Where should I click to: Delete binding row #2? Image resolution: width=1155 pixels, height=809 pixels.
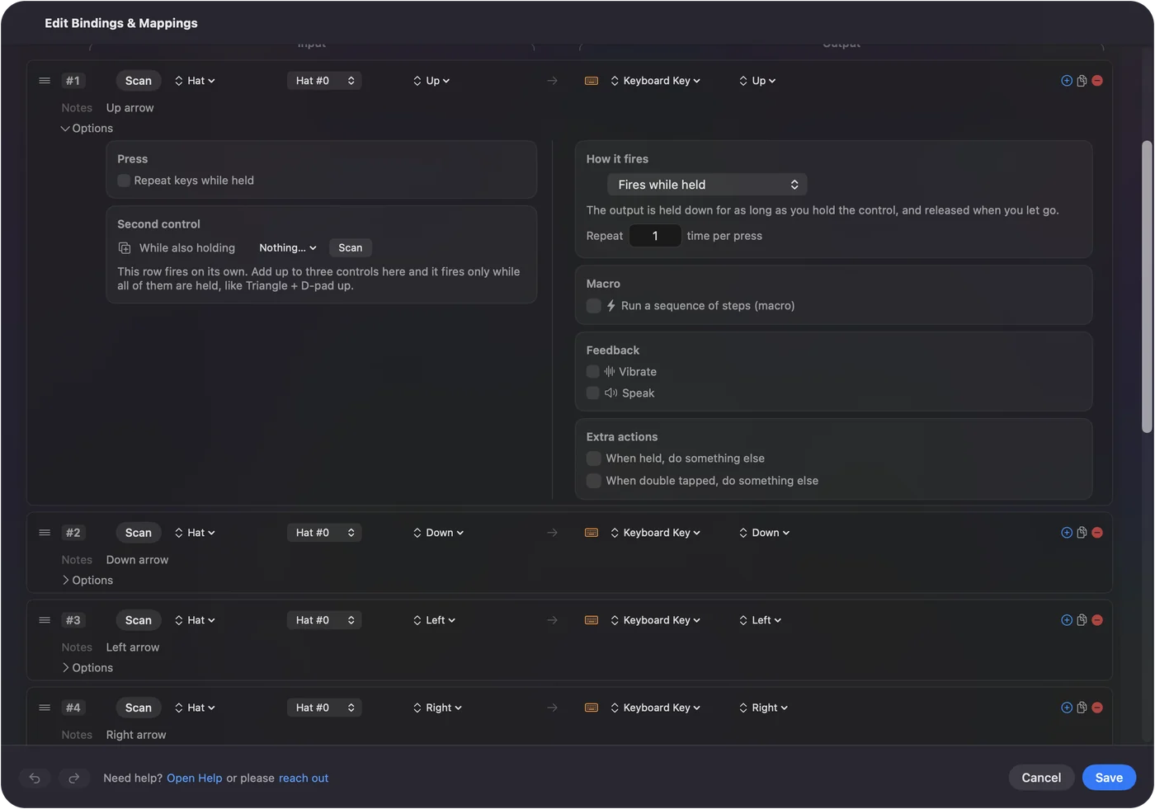1097,533
